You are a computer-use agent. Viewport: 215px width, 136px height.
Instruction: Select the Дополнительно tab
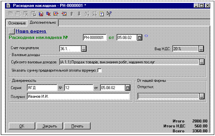(x=43, y=23)
